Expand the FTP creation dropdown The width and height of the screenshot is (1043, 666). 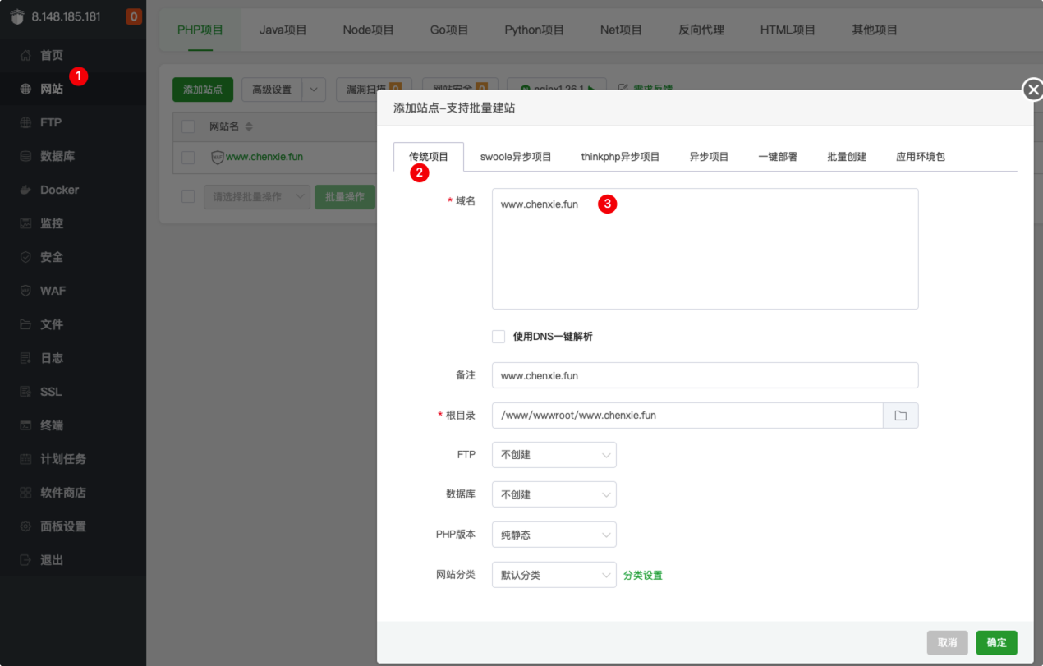coord(554,455)
